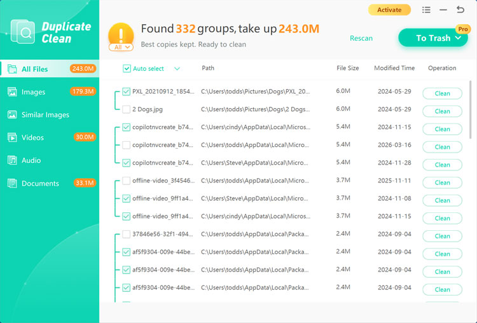Viewport: 477px width, 323px height.
Task: Check the 2 Dogs.jpg file checkbox
Action: pyautogui.click(x=127, y=109)
